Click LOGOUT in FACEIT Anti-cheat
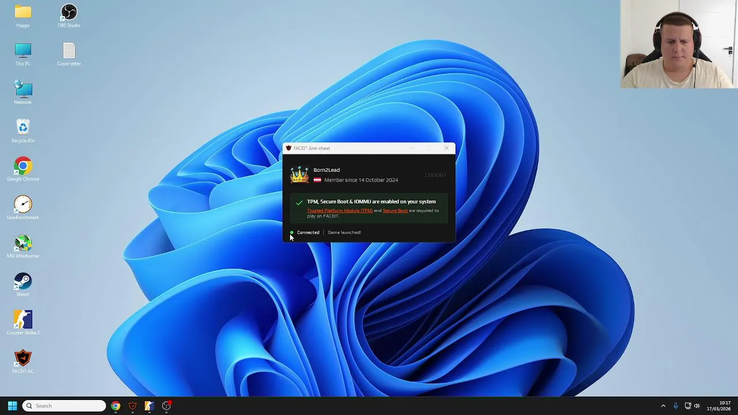 point(435,175)
